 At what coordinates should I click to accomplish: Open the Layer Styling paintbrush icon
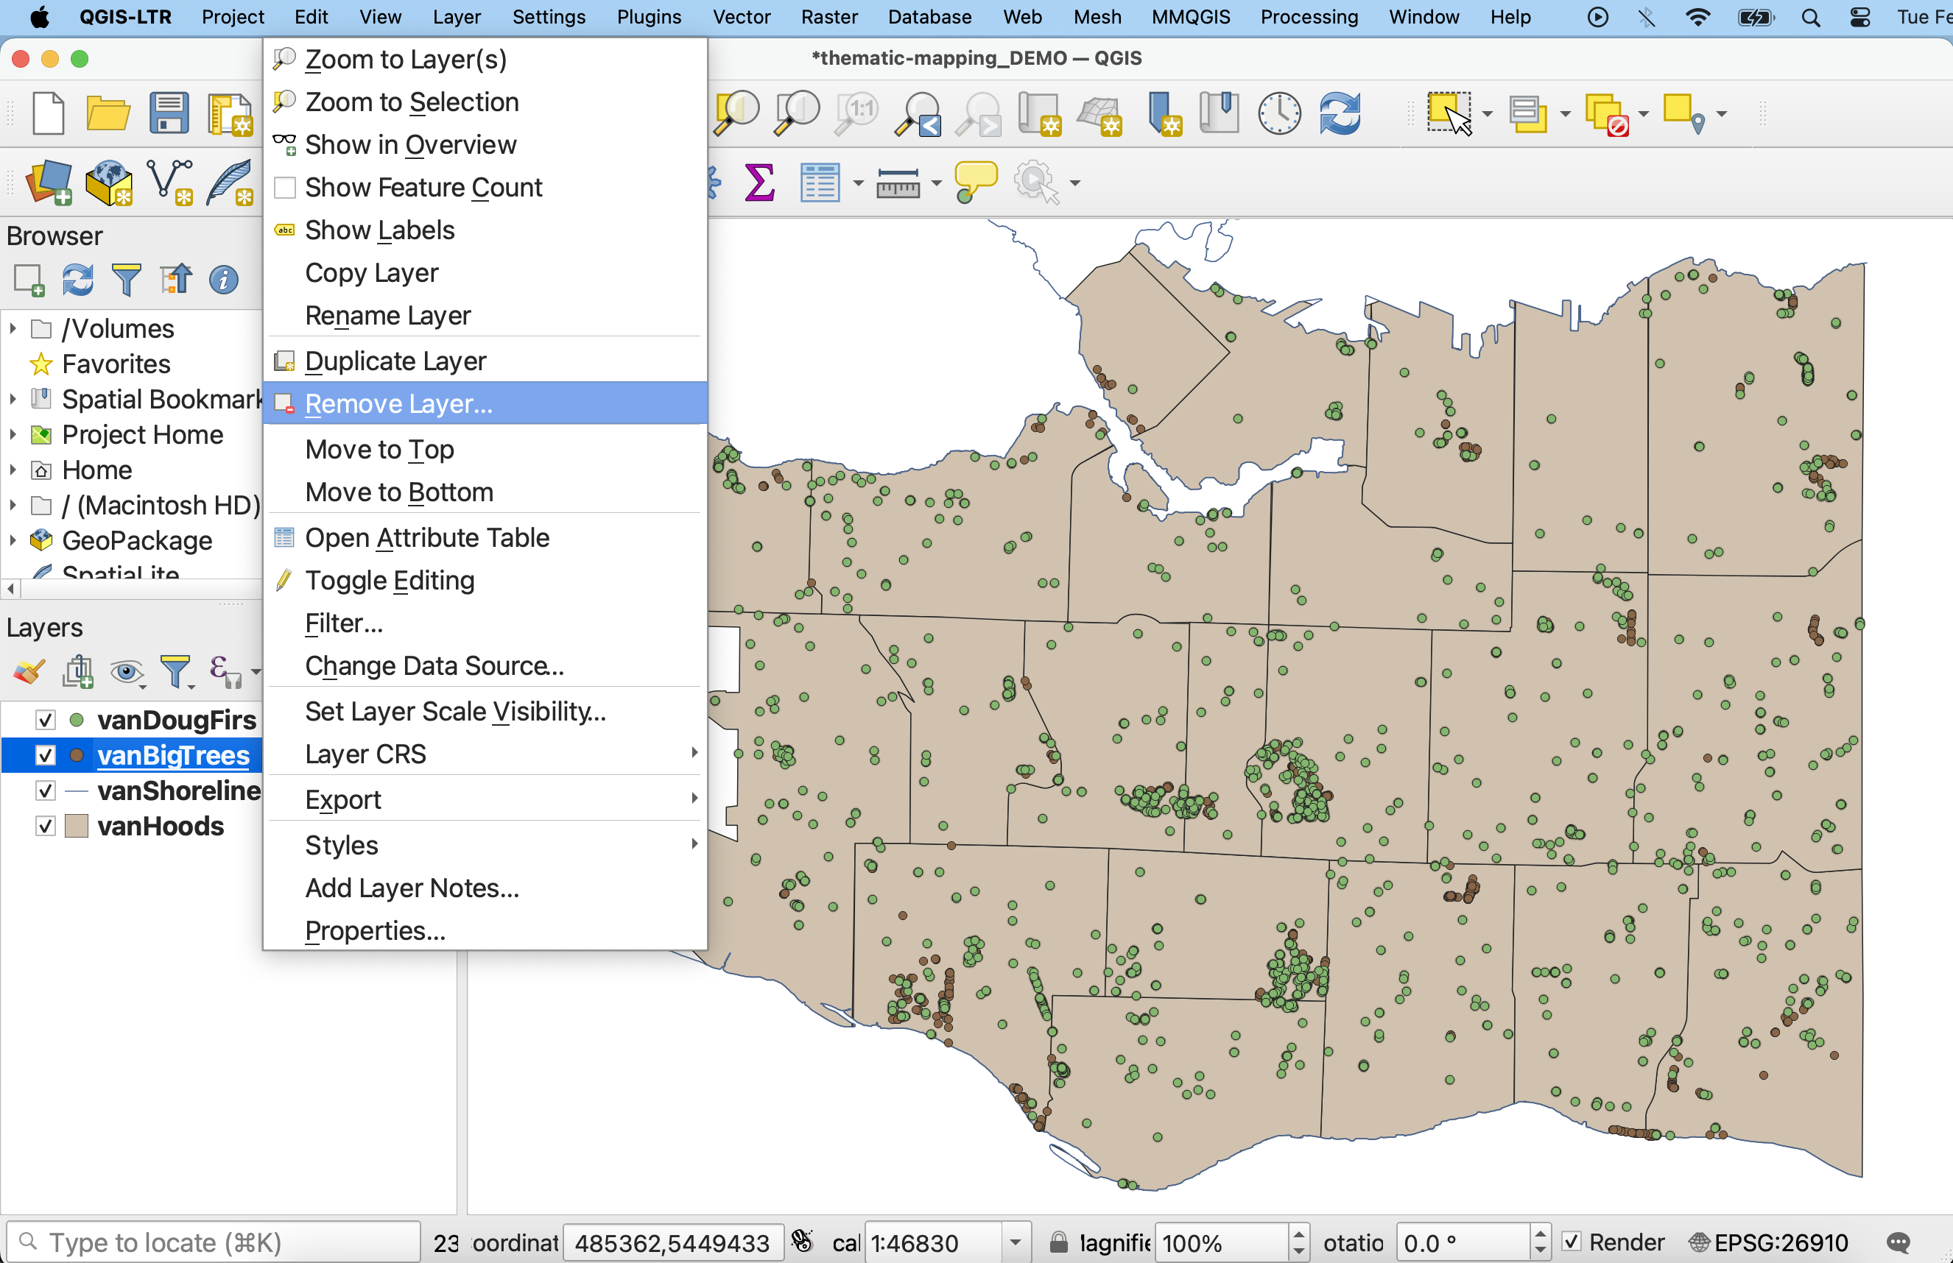pyautogui.click(x=29, y=673)
